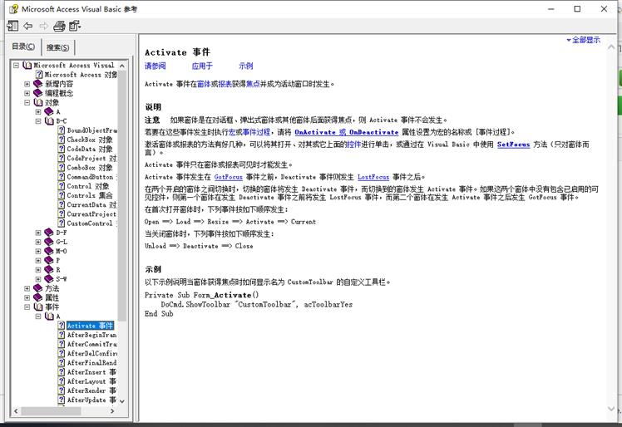Click the Hide navigation pane toolbar icon

pos(12,26)
